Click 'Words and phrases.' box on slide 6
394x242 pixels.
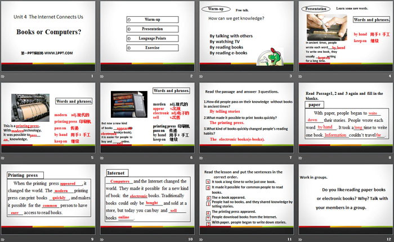pyautogui.click(x=171, y=90)
